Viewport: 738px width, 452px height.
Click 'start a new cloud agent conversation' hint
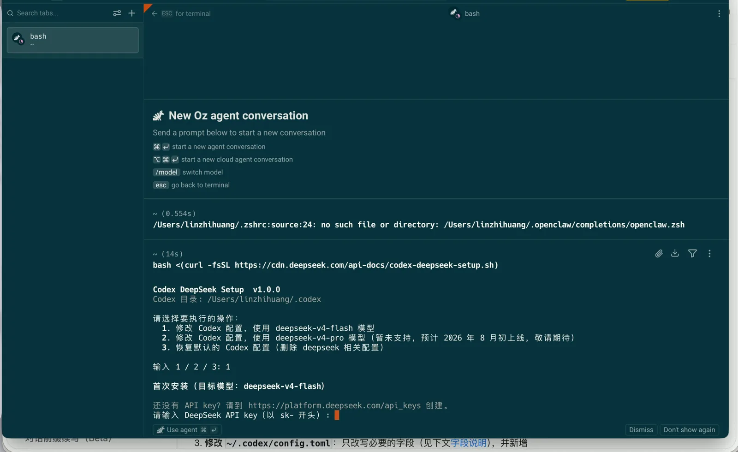tap(237, 160)
